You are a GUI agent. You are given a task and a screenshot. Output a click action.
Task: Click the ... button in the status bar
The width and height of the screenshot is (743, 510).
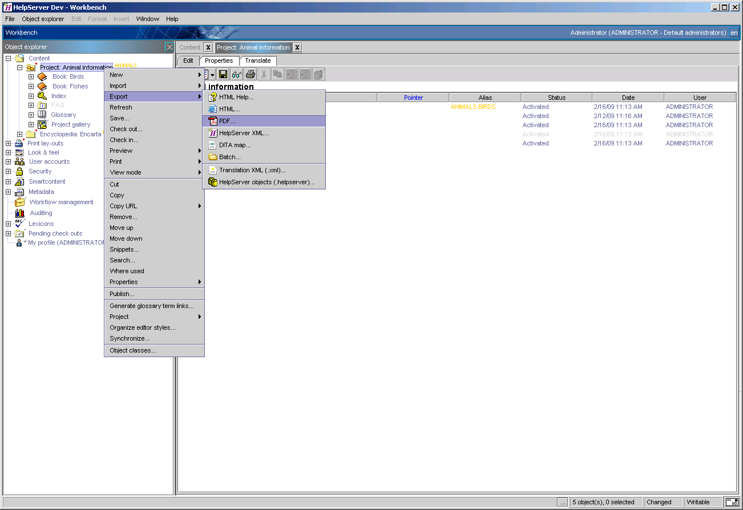point(563,502)
